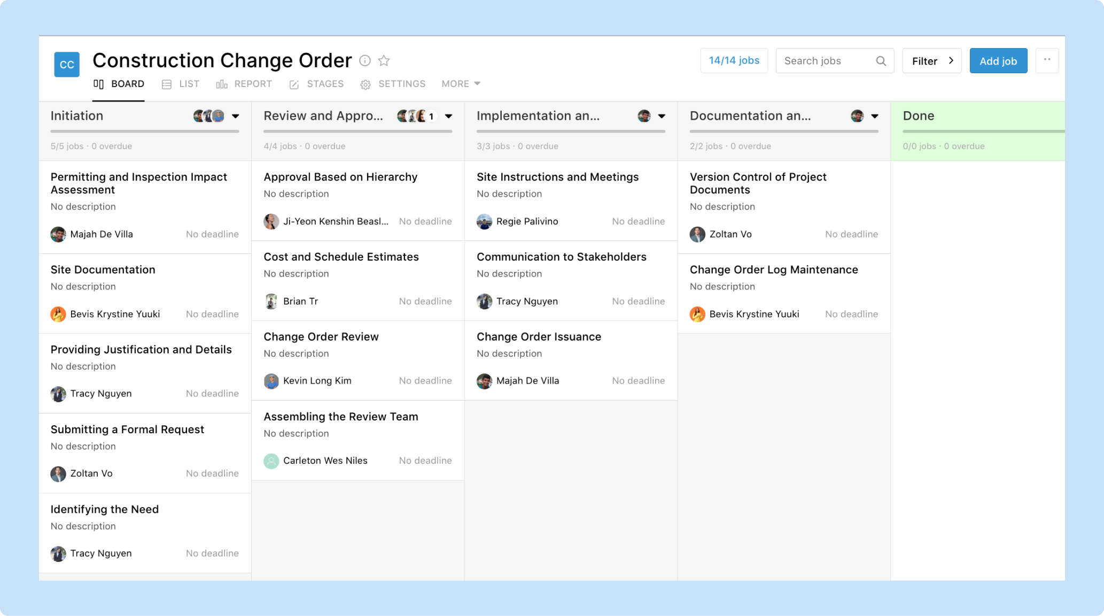Click the star icon to favorite project

pyautogui.click(x=384, y=60)
